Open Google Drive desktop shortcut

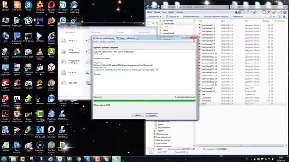point(17,53)
